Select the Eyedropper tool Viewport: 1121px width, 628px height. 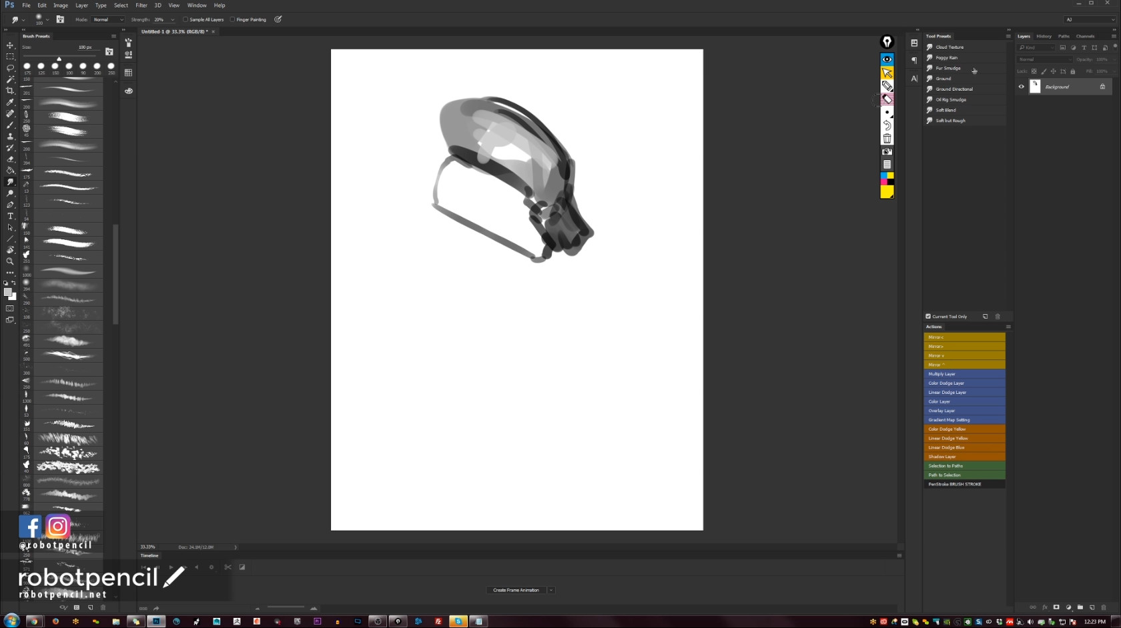[10, 102]
